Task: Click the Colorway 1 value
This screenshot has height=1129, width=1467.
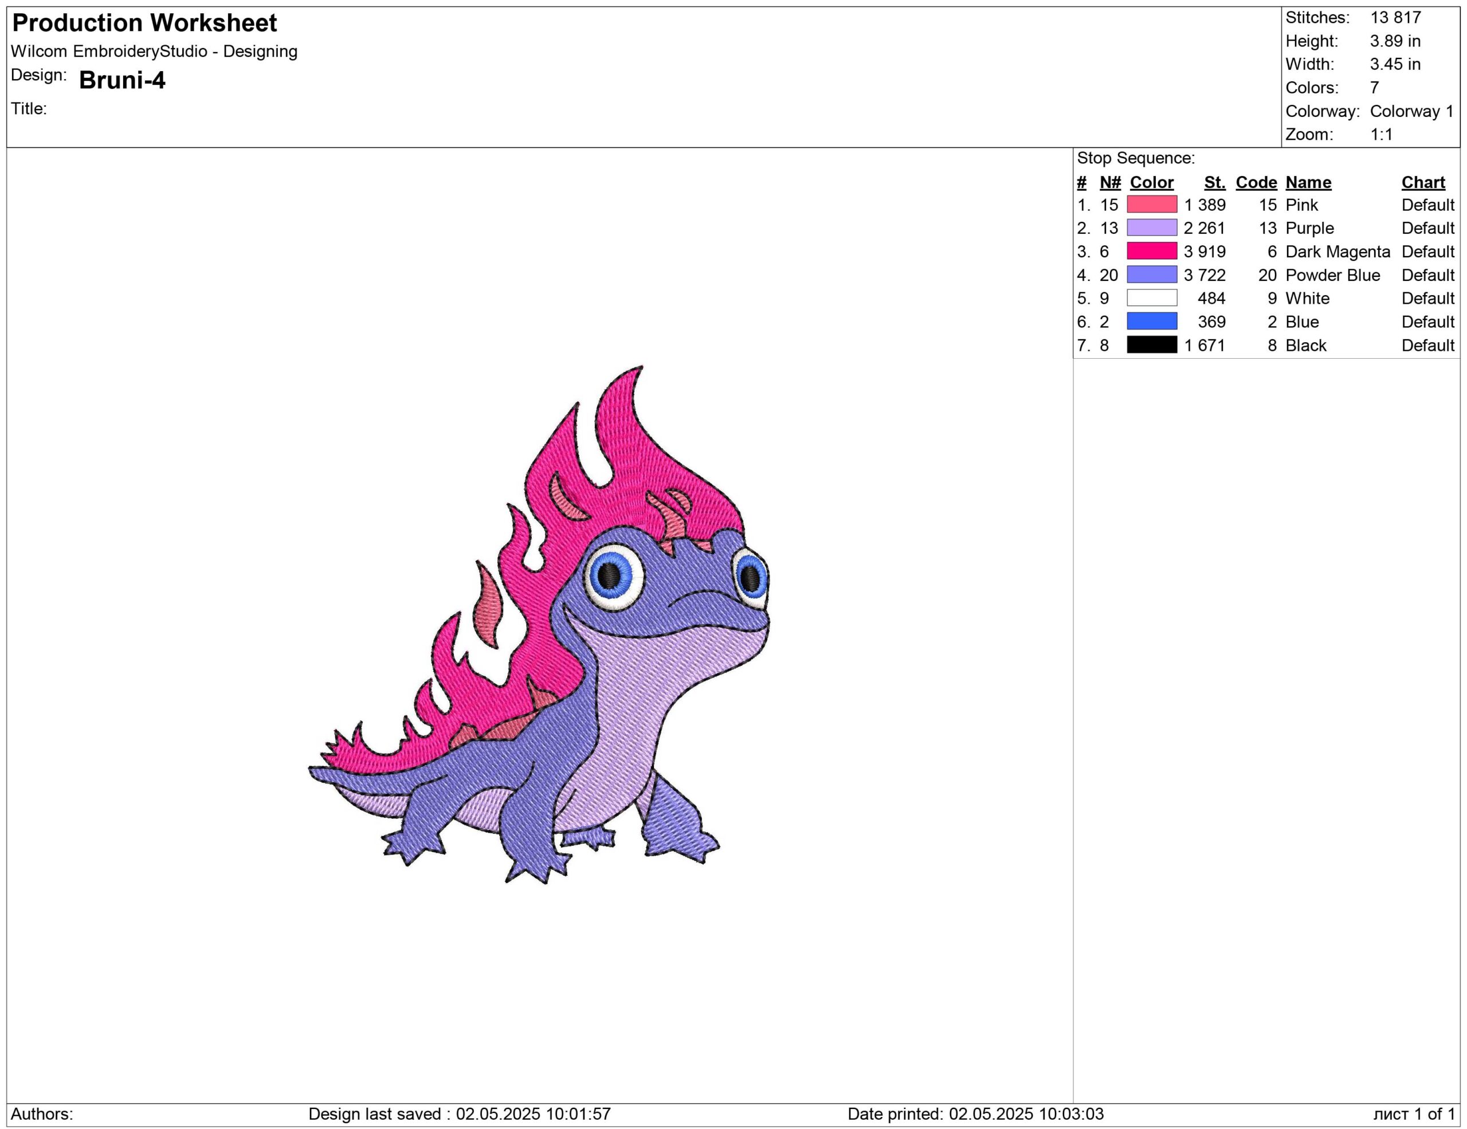Action: click(x=1411, y=111)
